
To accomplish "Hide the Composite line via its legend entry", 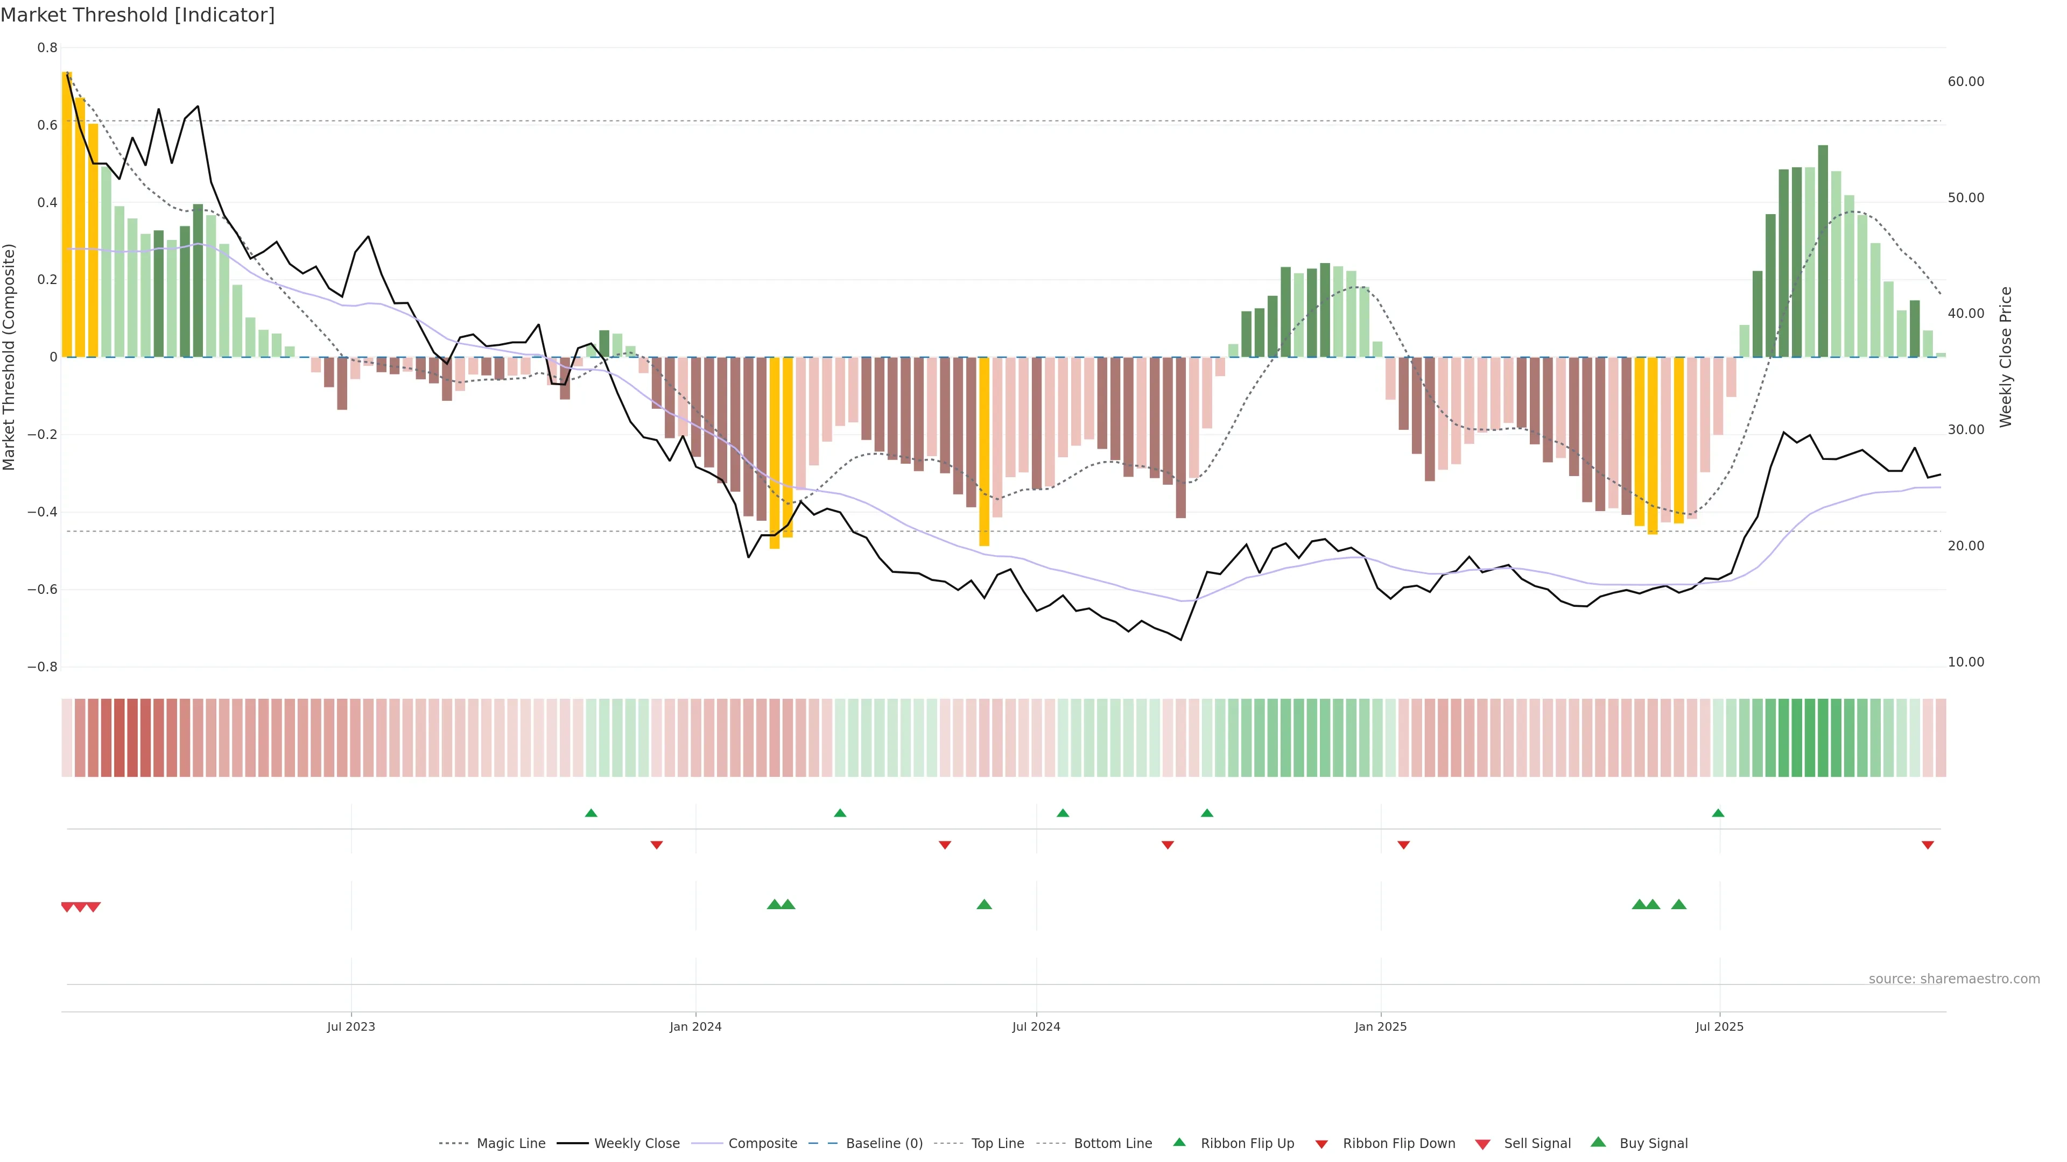I will click(762, 1144).
